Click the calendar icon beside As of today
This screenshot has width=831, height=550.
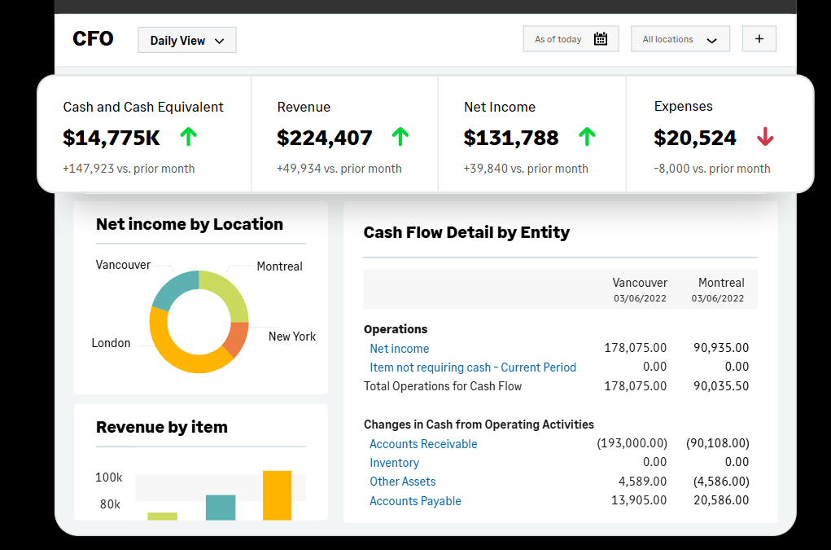point(601,39)
